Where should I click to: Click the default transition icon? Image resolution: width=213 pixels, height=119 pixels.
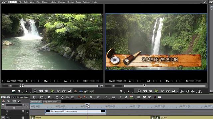pyautogui.click(x=106, y=97)
